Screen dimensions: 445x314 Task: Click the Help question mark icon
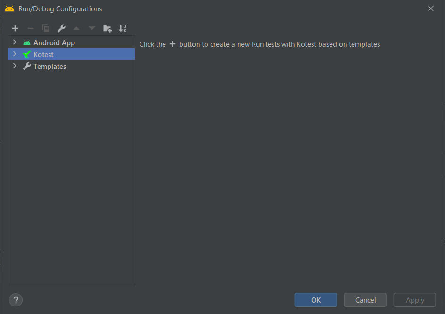point(16,300)
